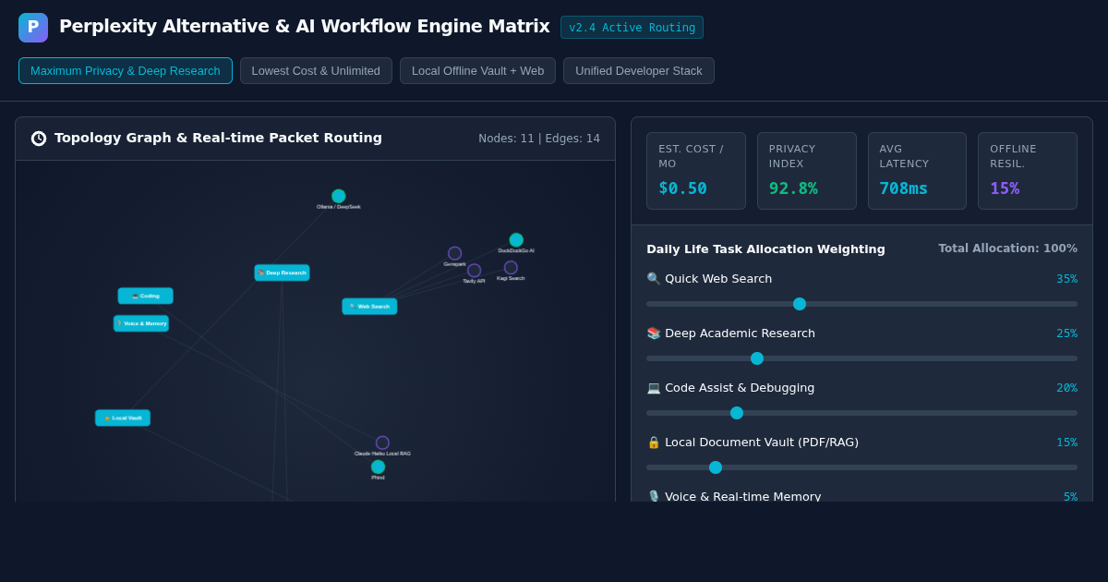Click the Perplexity 'P' logo icon
This screenshot has width=1108, height=582.
tap(33, 28)
